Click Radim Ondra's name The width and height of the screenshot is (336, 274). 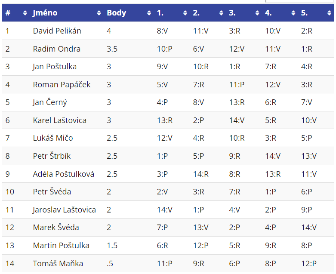[56, 49]
